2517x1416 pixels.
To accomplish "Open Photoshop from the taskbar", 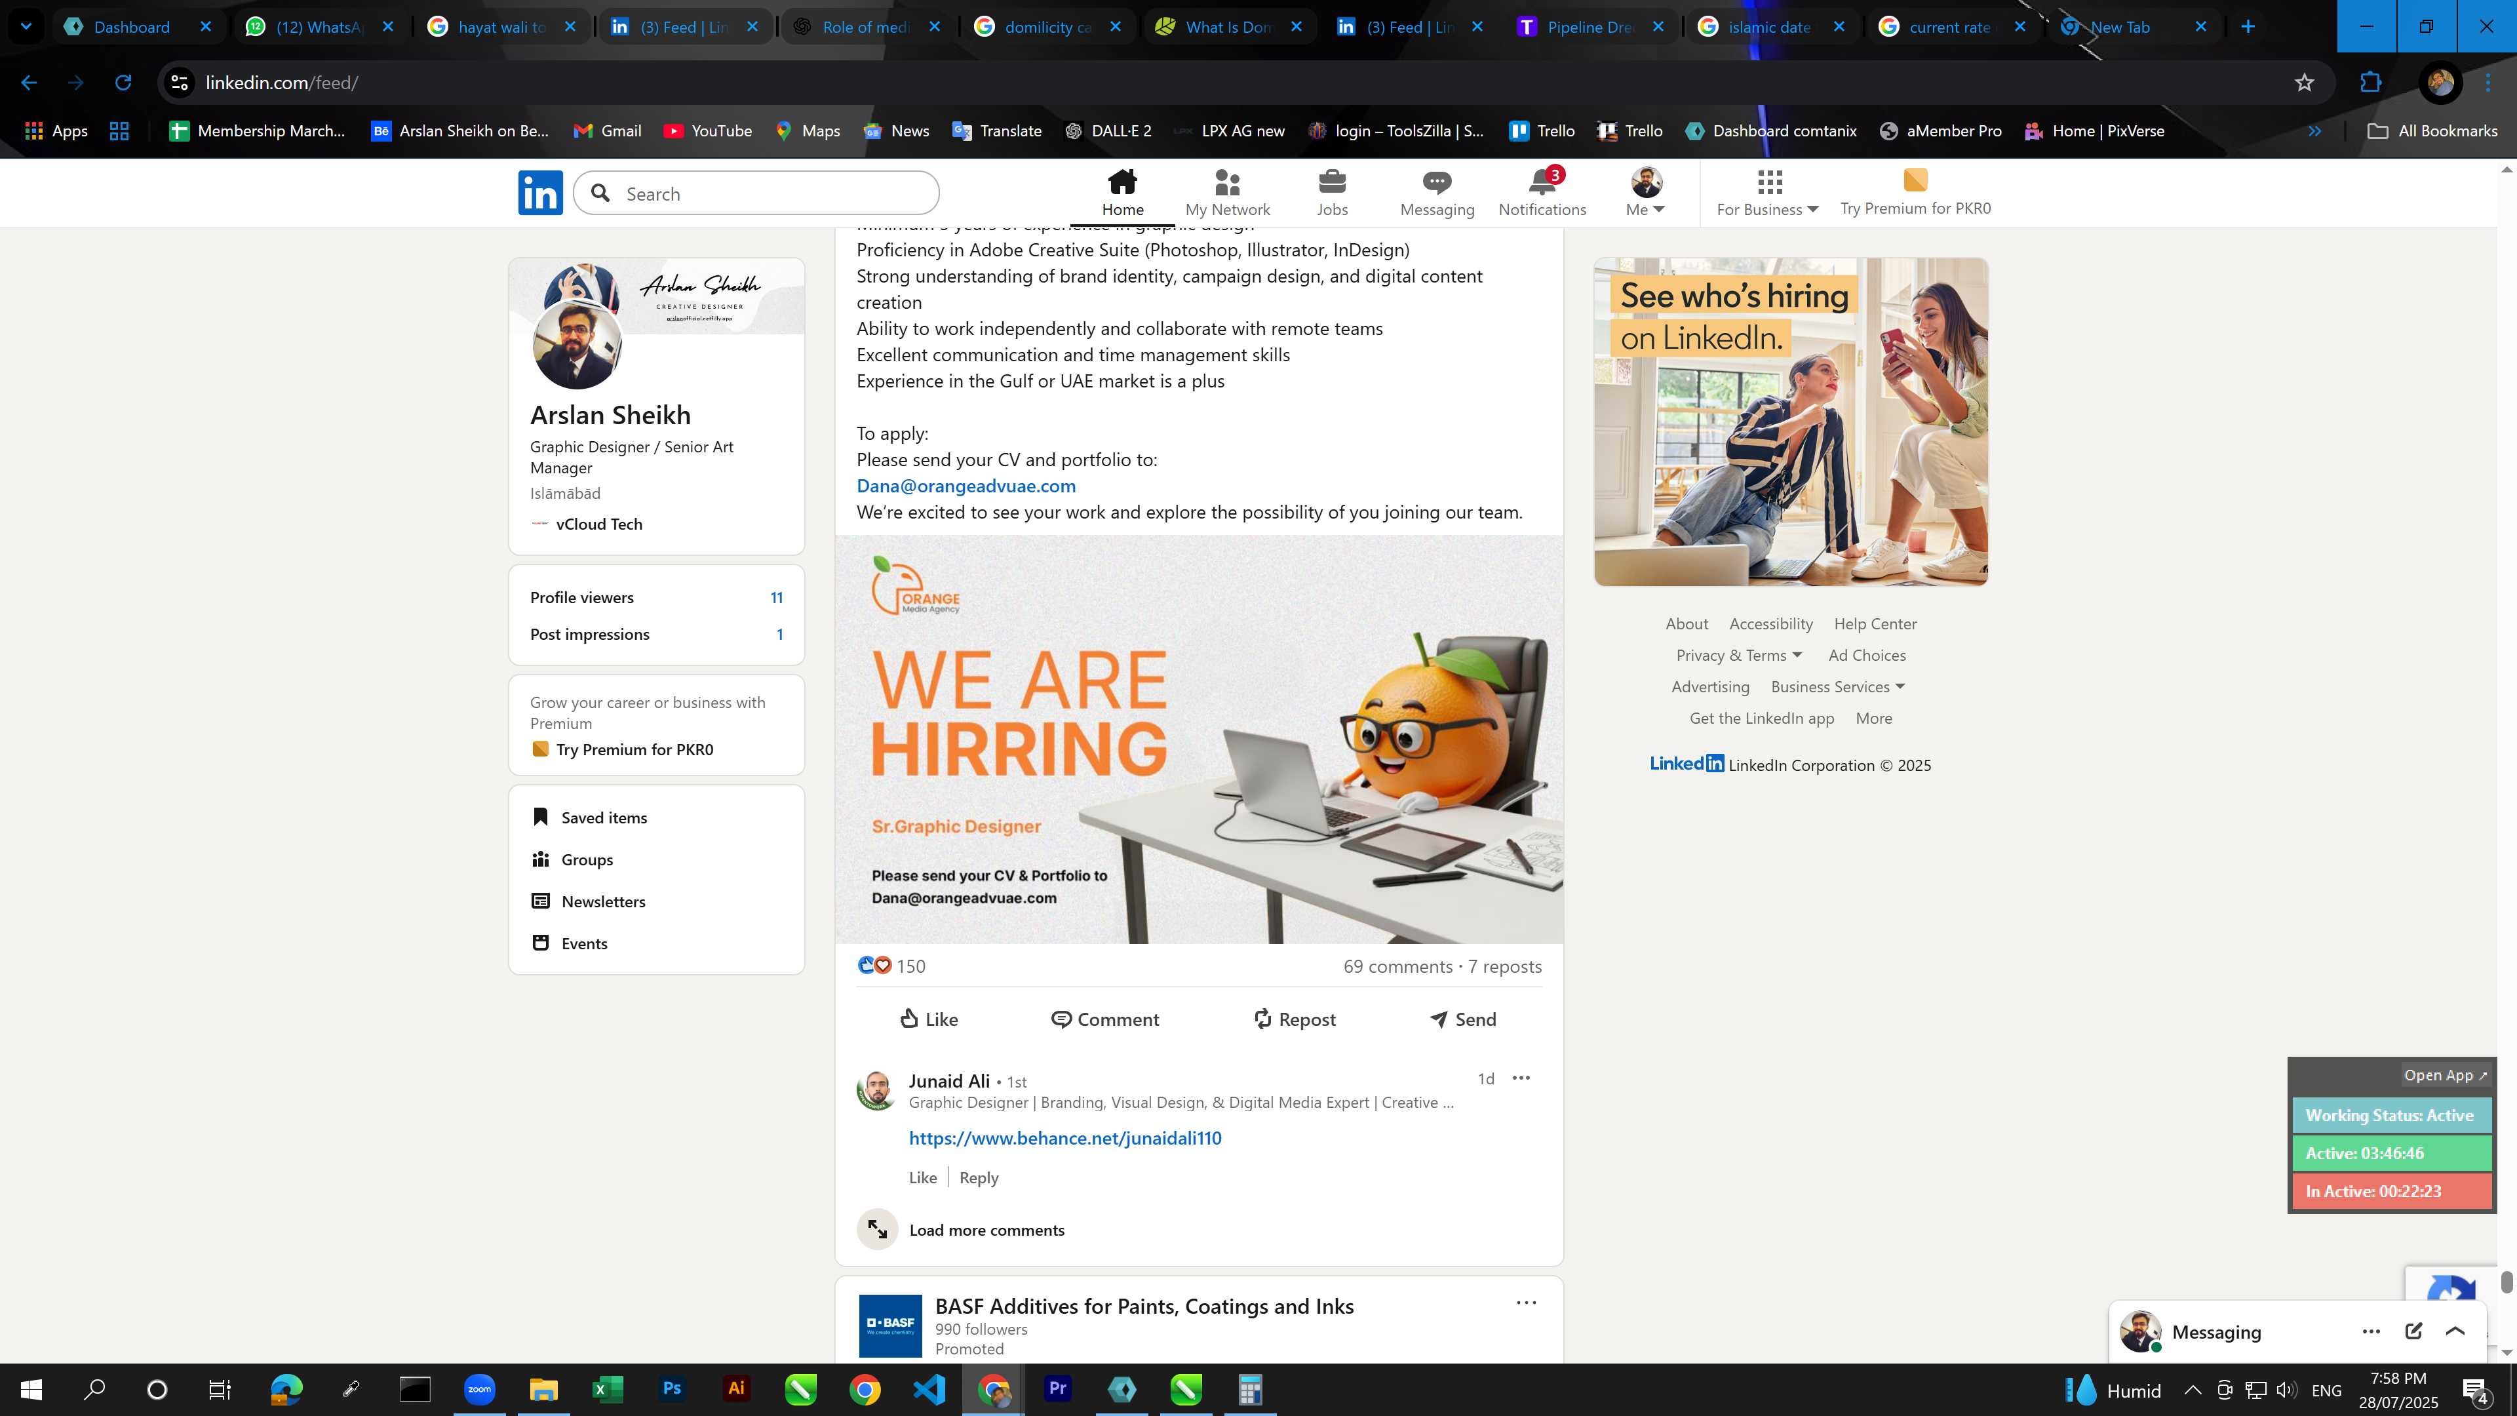I will click(673, 1388).
